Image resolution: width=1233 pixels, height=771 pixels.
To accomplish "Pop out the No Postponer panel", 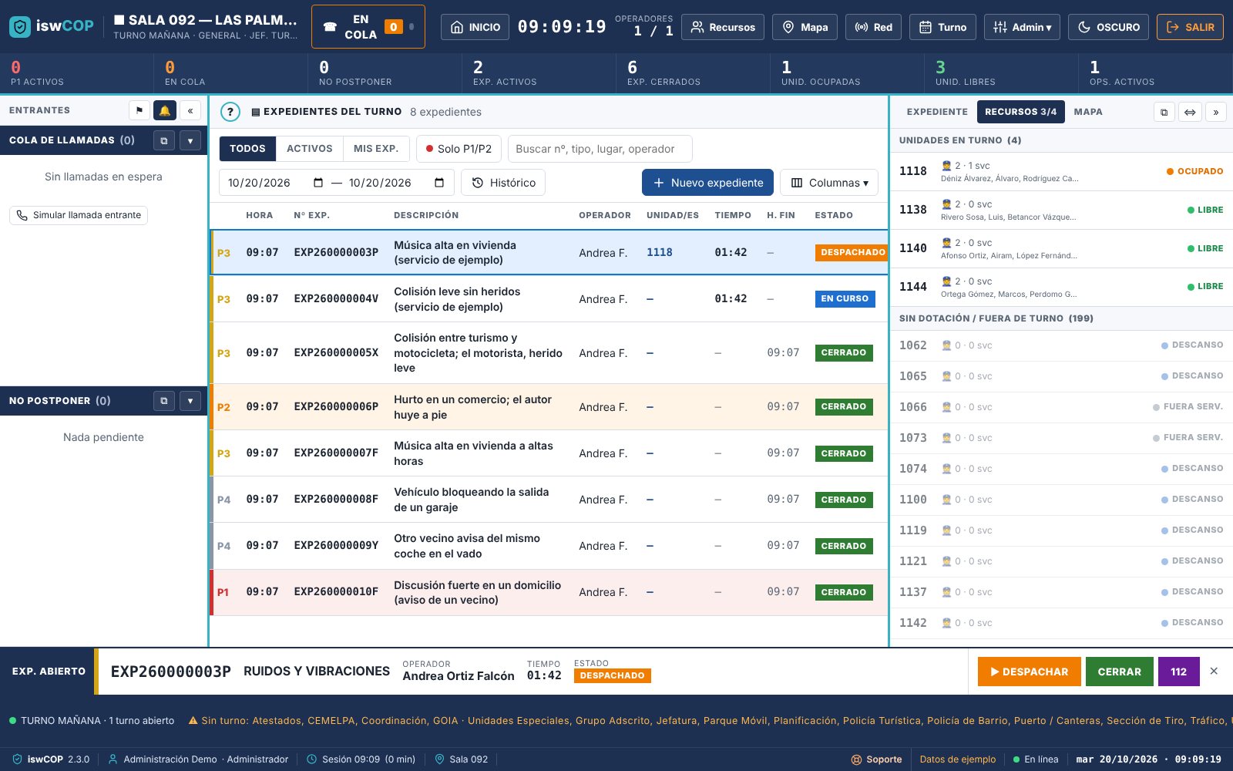I will [164, 401].
